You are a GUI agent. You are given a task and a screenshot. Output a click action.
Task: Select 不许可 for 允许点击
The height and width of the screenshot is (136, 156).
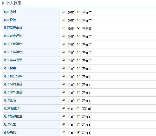(x=78, y=125)
